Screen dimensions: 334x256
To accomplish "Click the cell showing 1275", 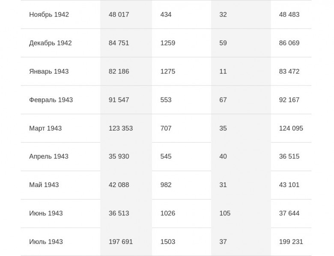I will [168, 71].
